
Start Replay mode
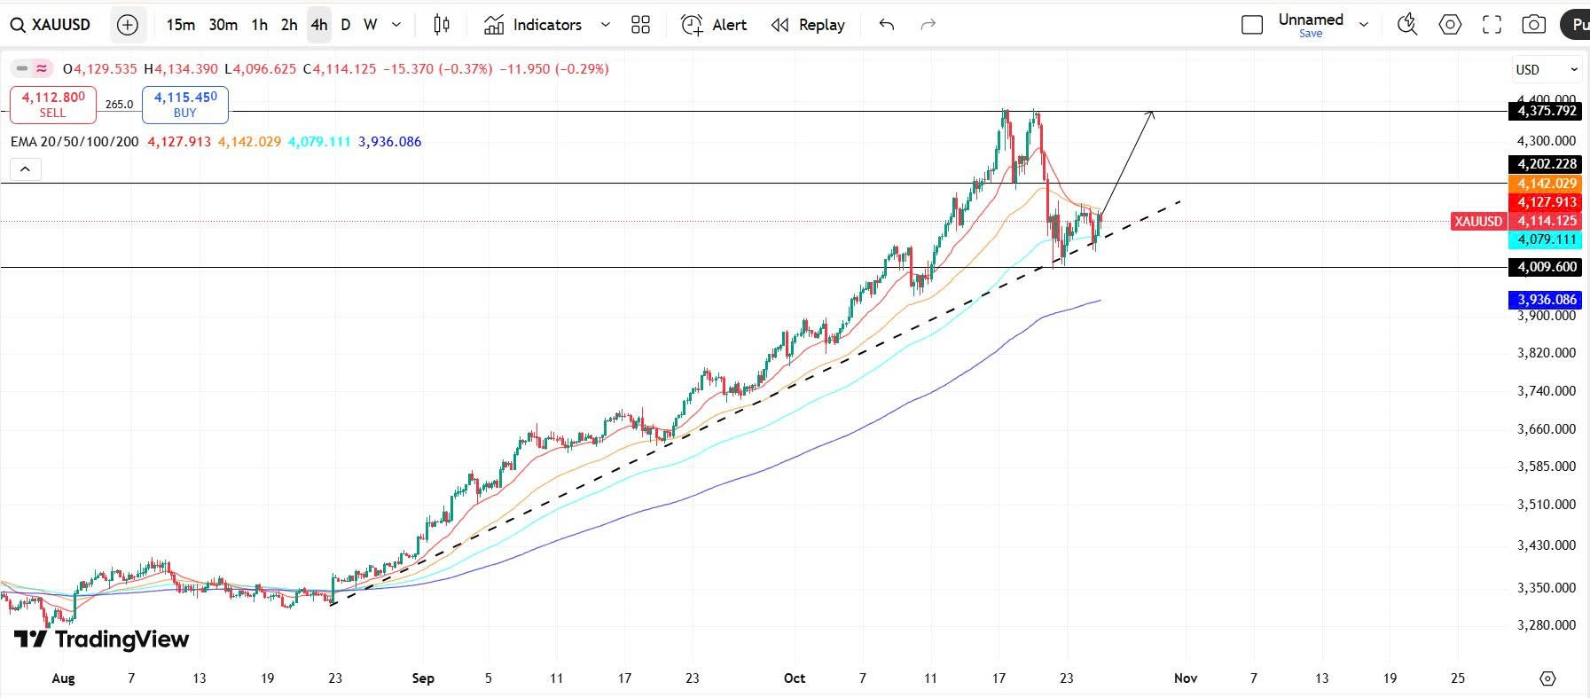808,25
